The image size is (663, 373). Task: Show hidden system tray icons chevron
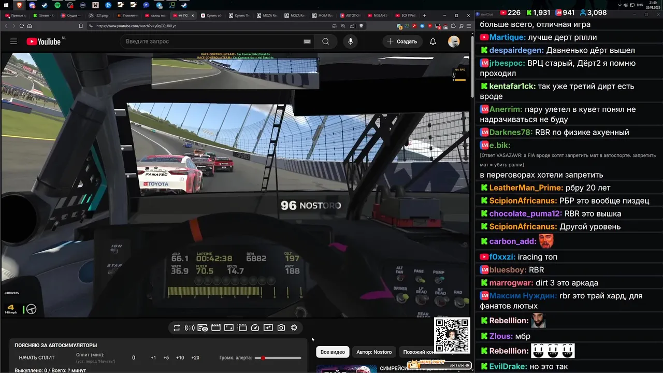[x=620, y=5]
